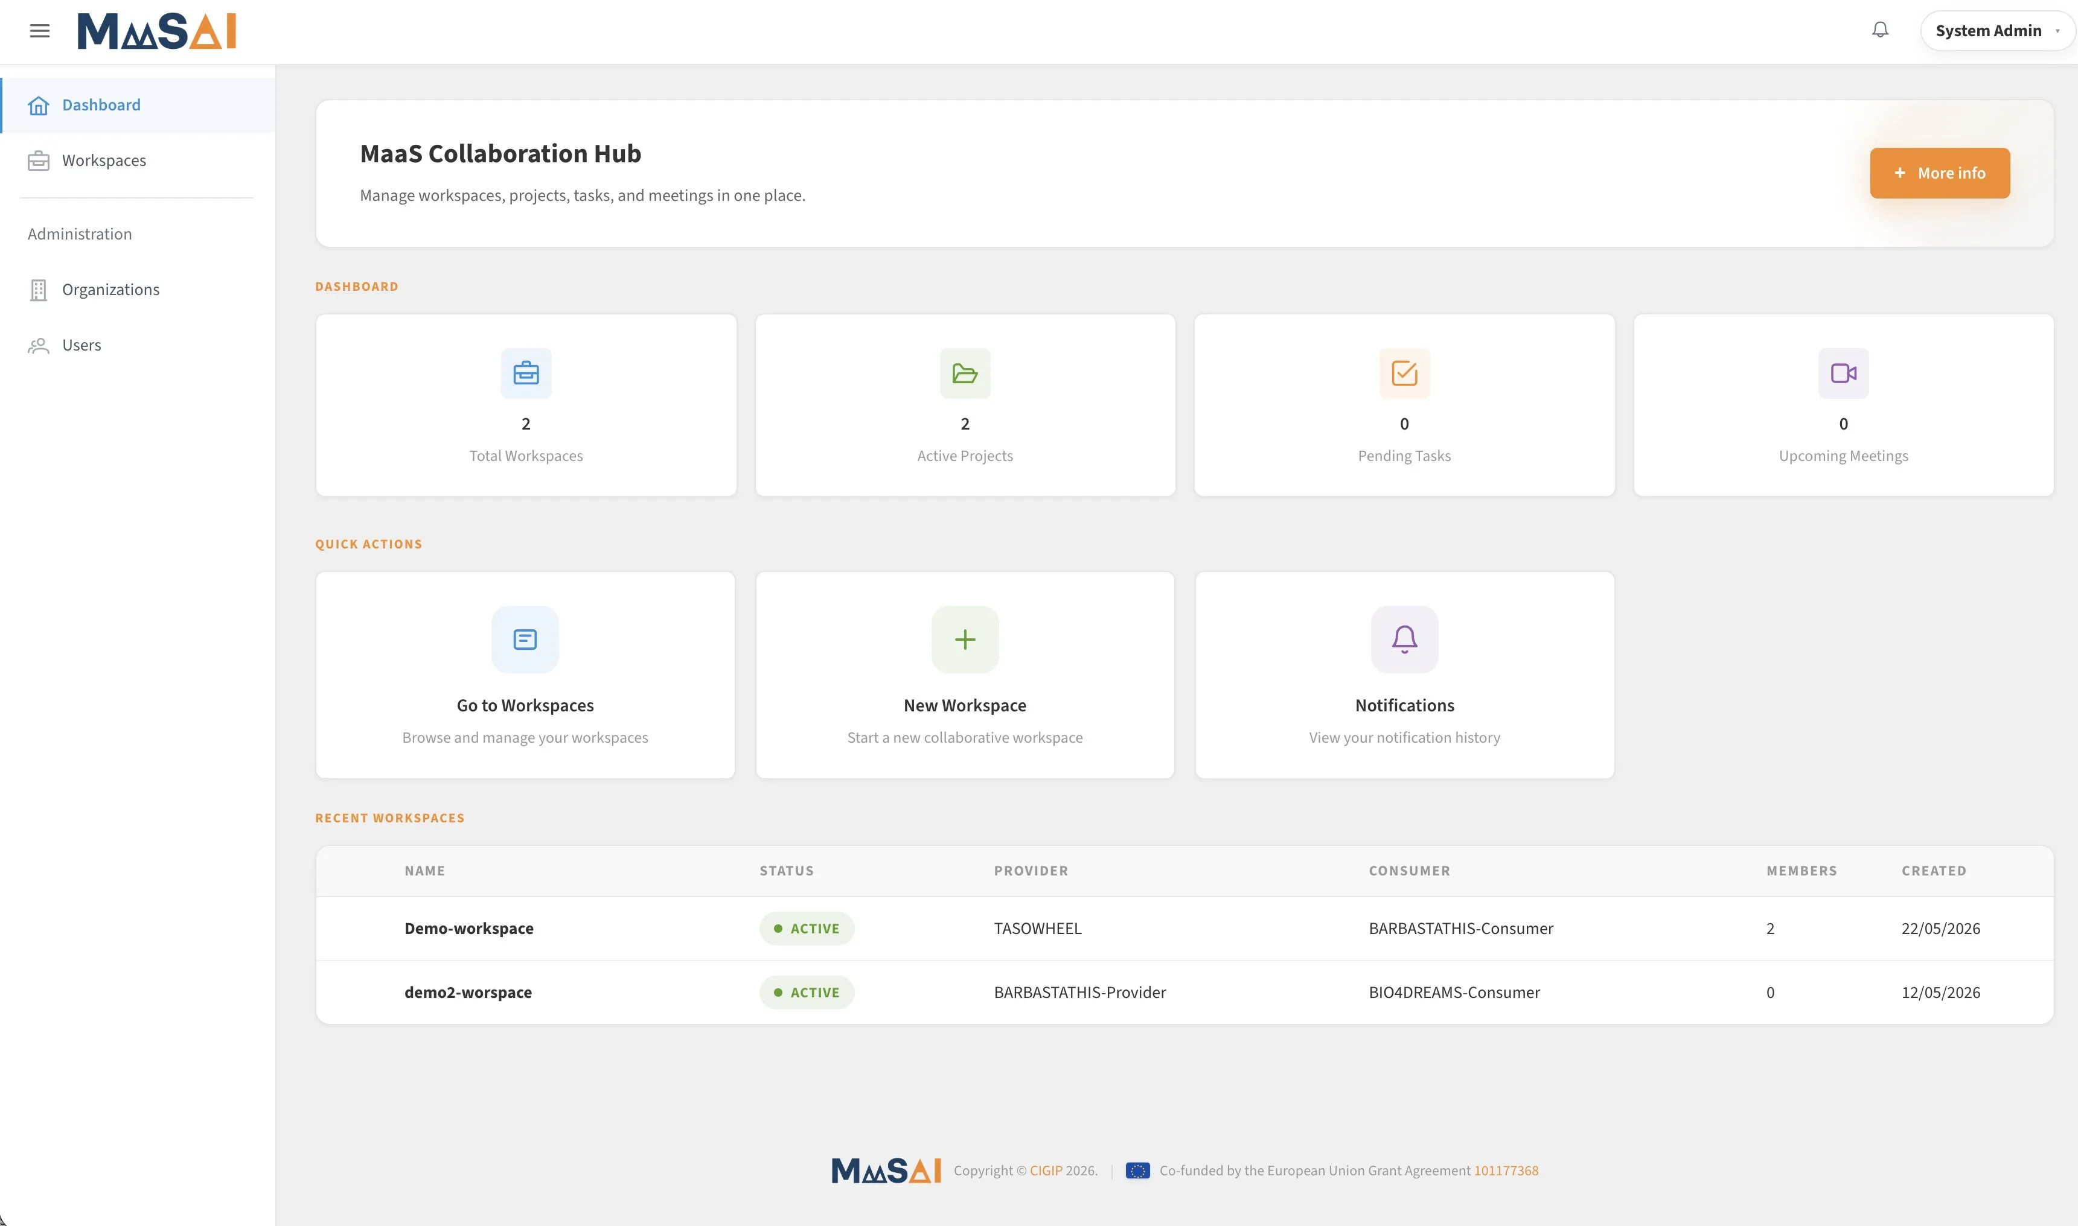Click the plus icon in More info
This screenshot has width=2078, height=1226.
click(1899, 173)
